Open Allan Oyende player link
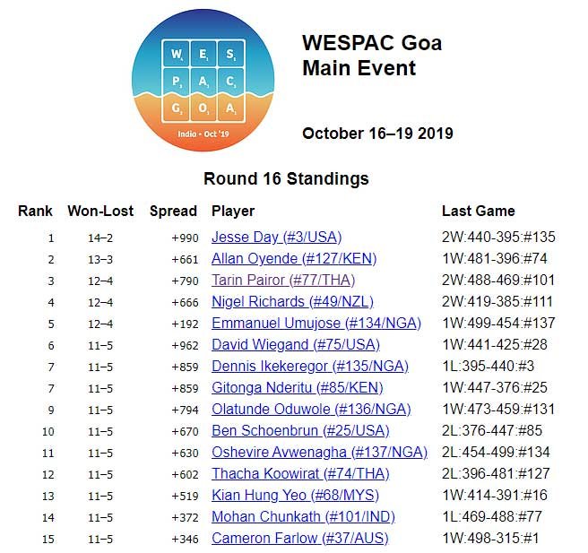Viewport: 588px width, 553px height. pos(294,259)
